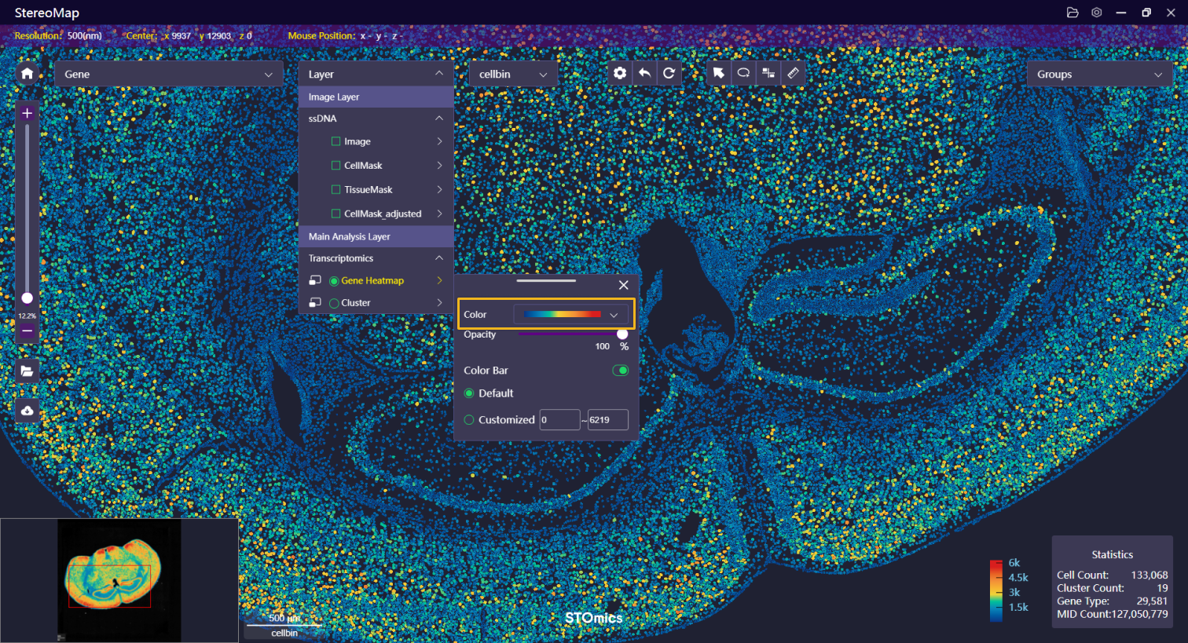The height and width of the screenshot is (643, 1188).
Task: Open the Color gradient dropdown
Action: 570,315
